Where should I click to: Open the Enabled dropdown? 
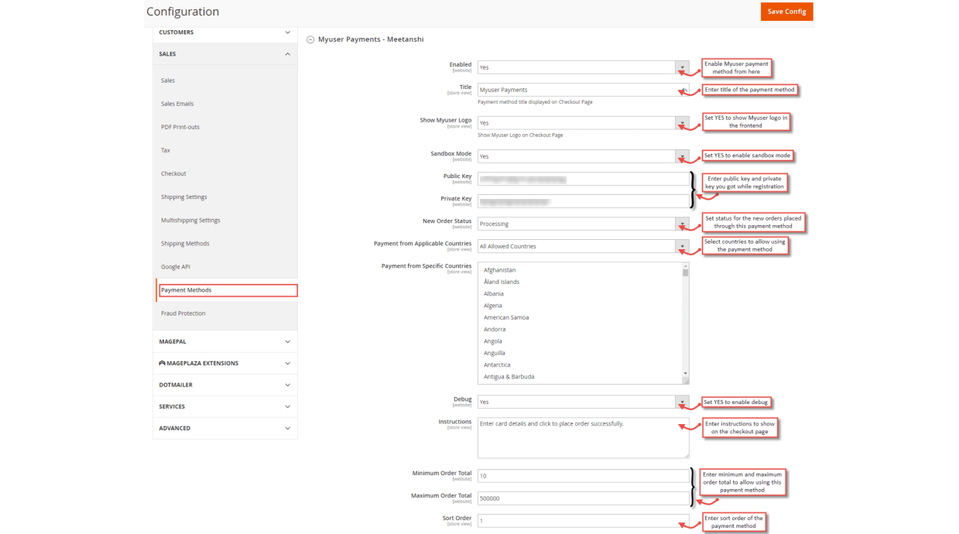583,67
